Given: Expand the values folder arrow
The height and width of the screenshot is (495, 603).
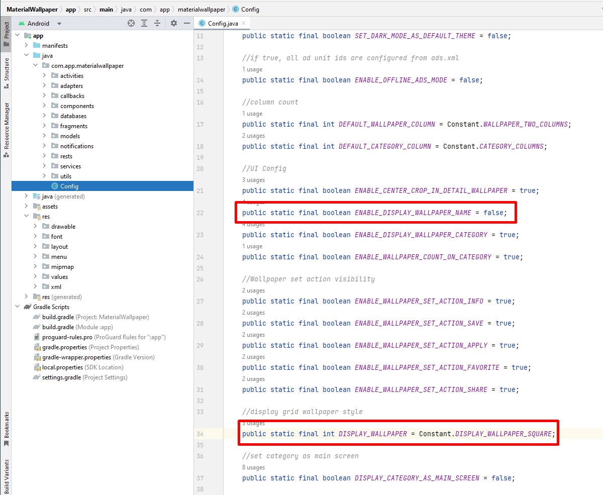Looking at the screenshot, I should point(35,277).
